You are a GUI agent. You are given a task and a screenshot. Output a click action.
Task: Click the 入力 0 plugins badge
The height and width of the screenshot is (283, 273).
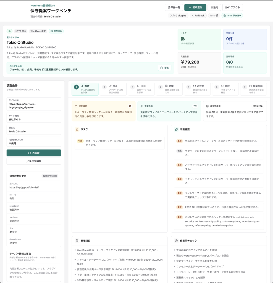point(178,15)
